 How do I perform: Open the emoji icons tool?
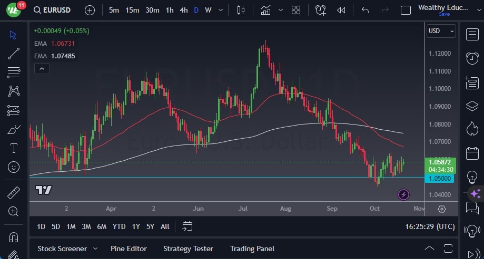tap(14, 167)
